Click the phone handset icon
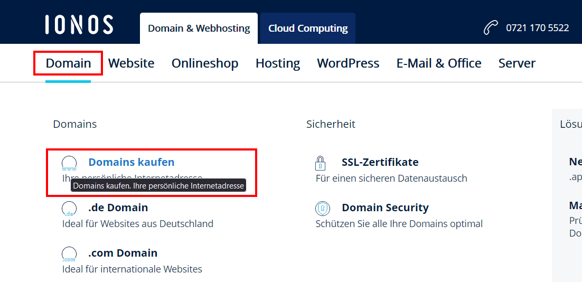The image size is (582, 282). coord(491,28)
